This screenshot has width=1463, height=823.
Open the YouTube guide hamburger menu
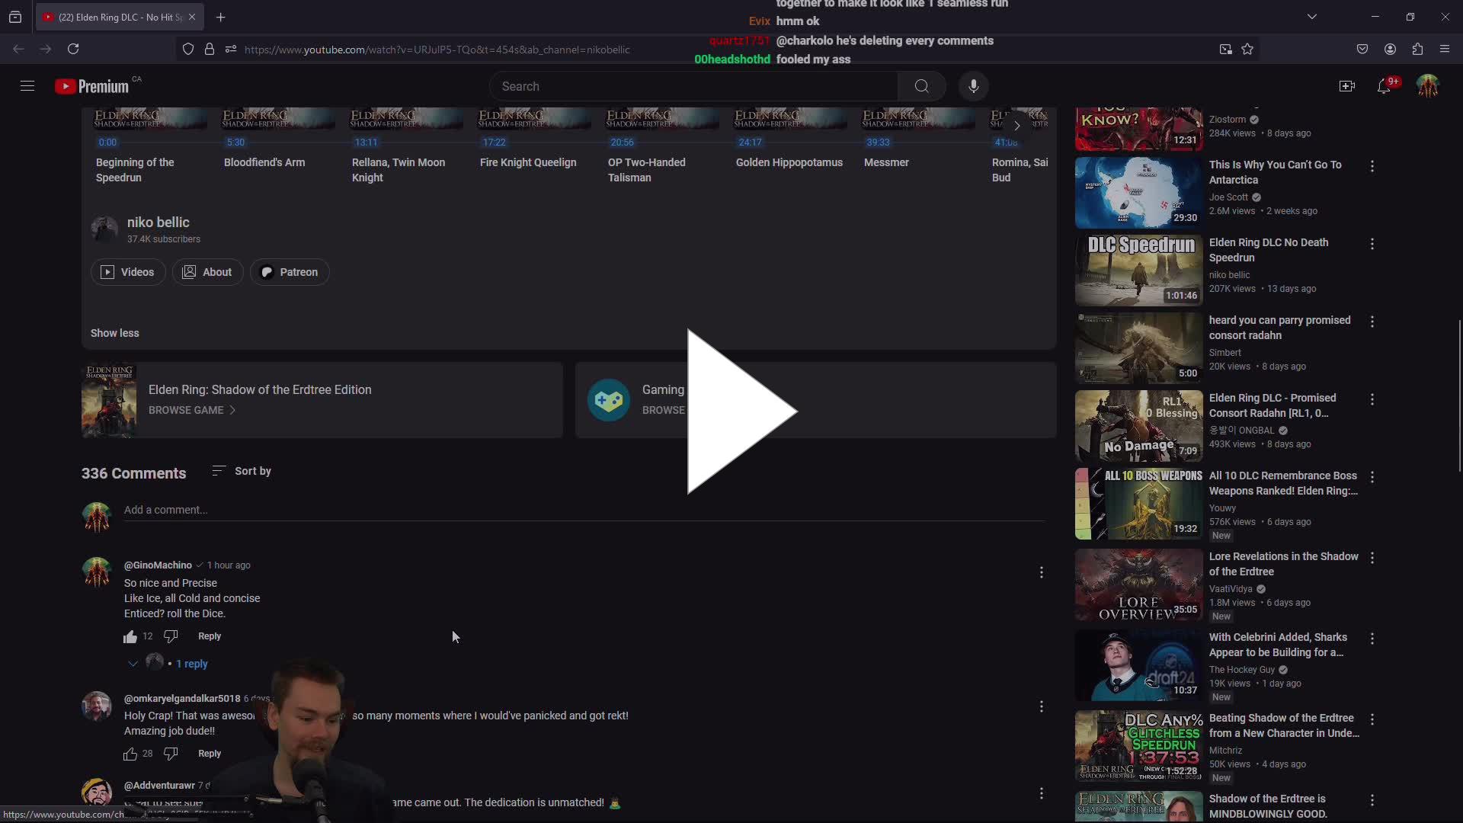tap(27, 86)
